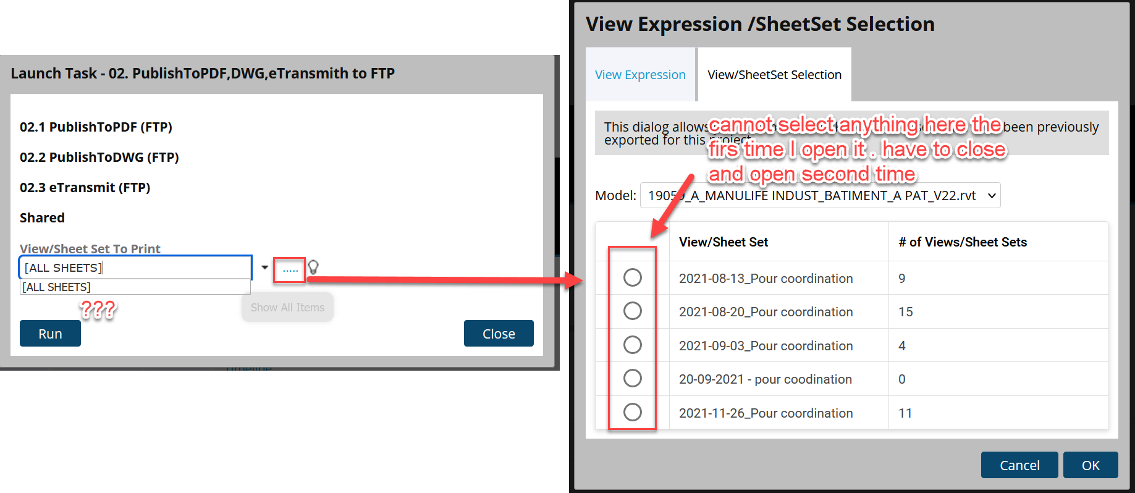The width and height of the screenshot is (1135, 493).
Task: Click the Show All Items button
Action: pos(287,308)
